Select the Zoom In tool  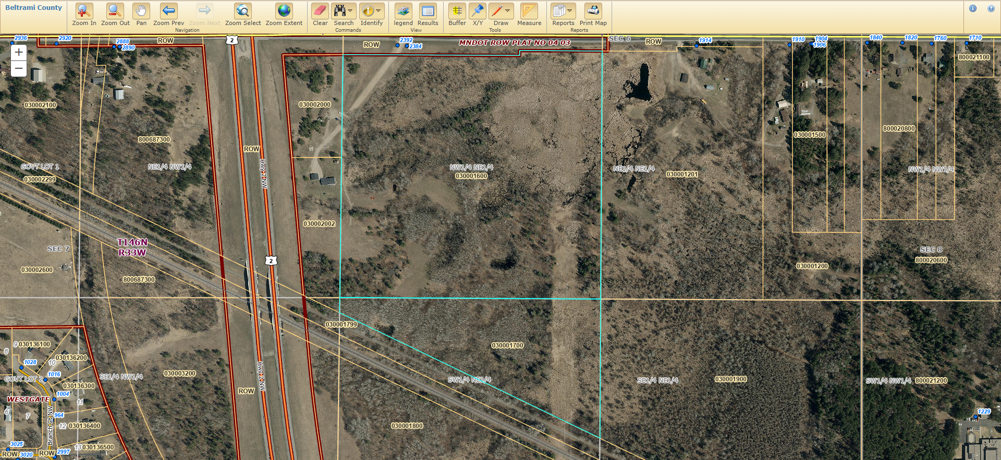84,11
